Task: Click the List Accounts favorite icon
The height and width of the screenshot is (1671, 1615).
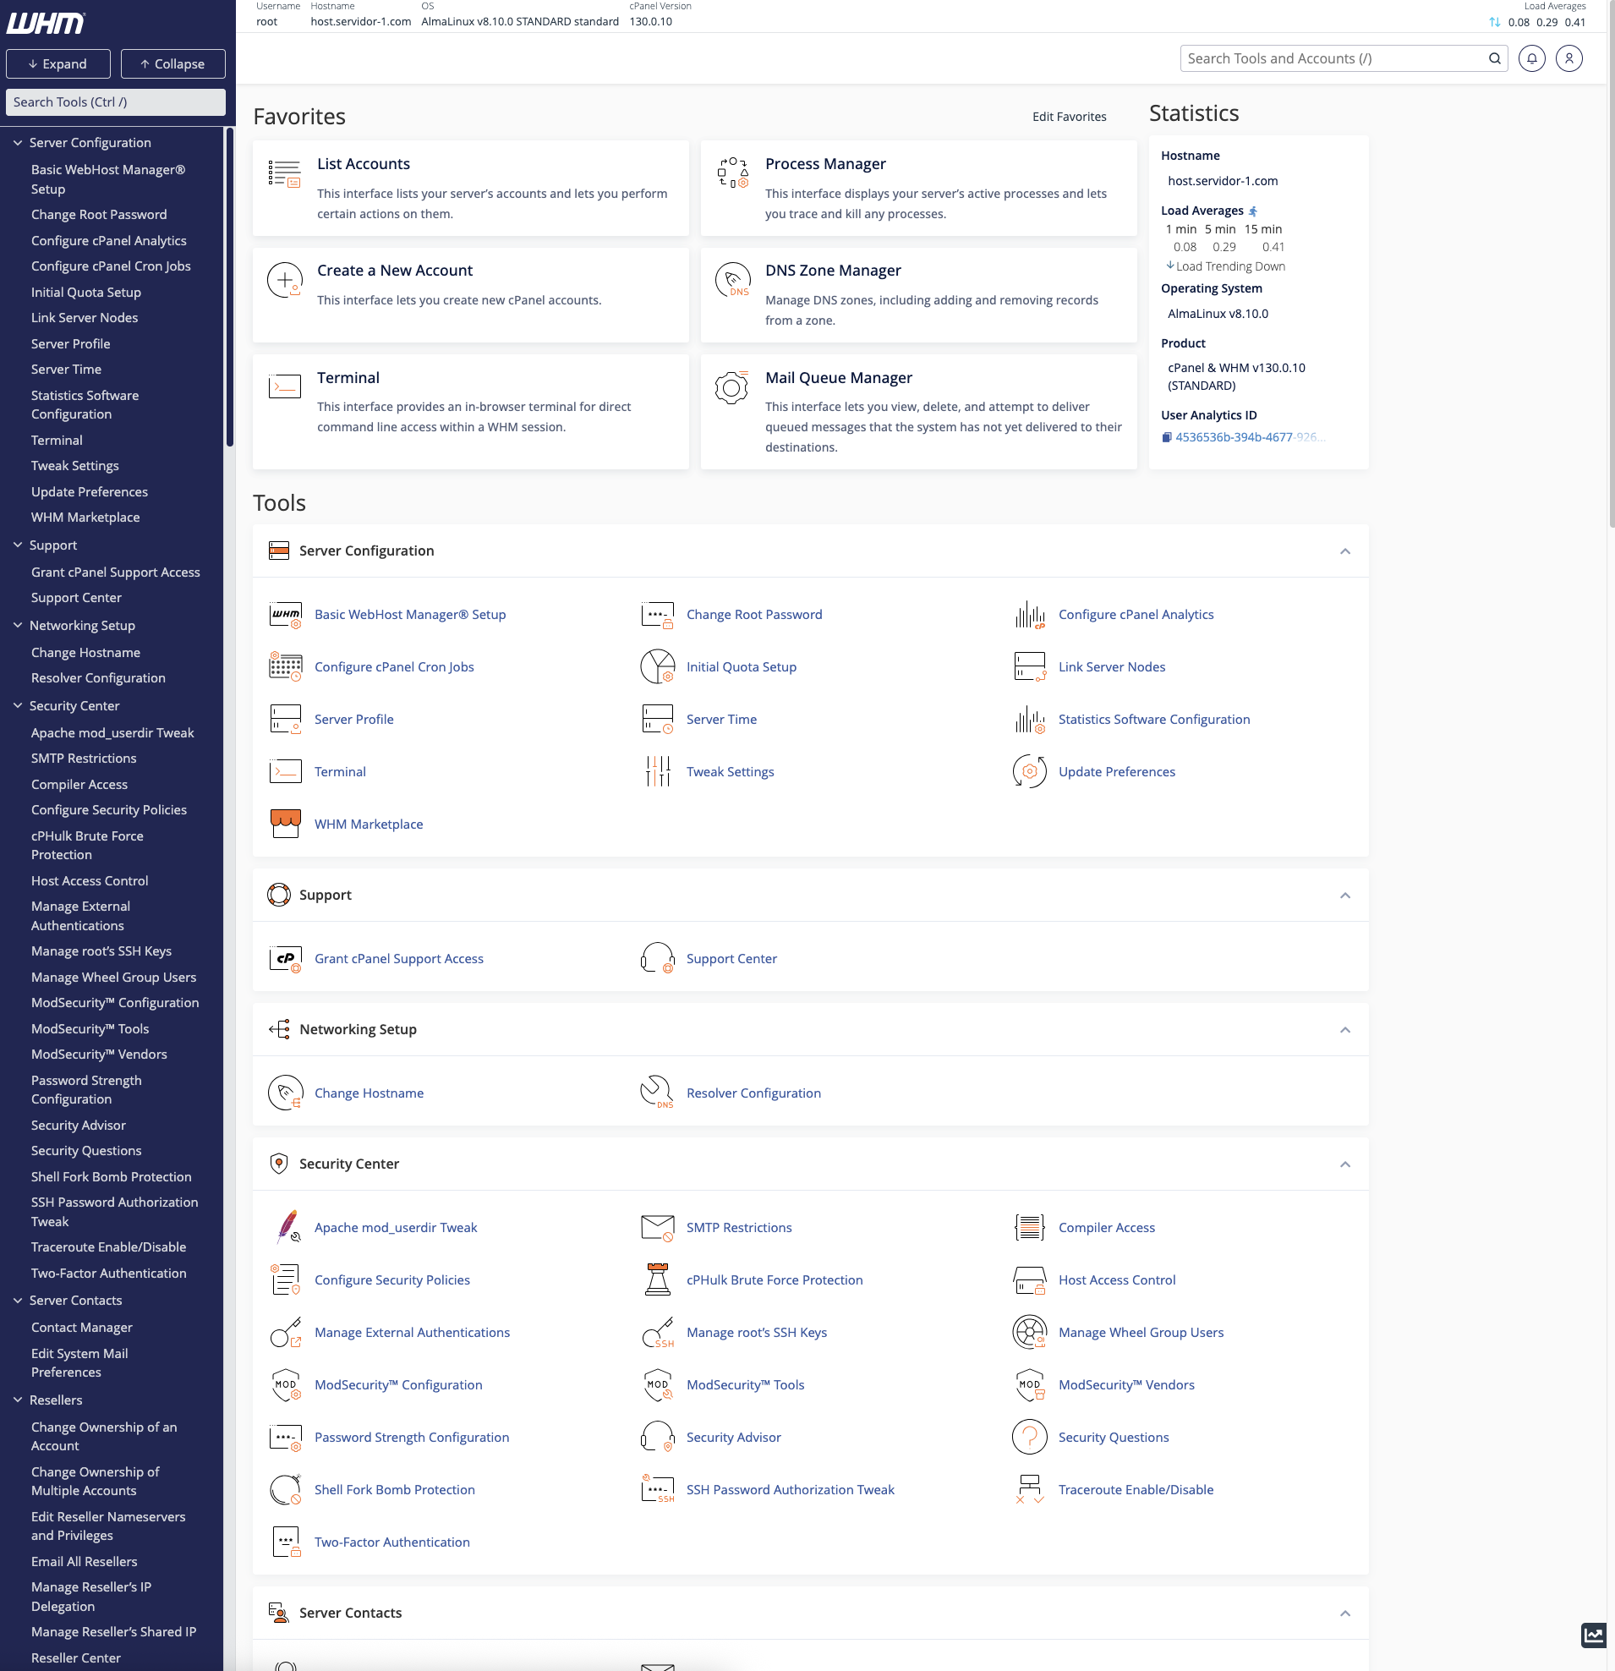Action: coord(285,173)
